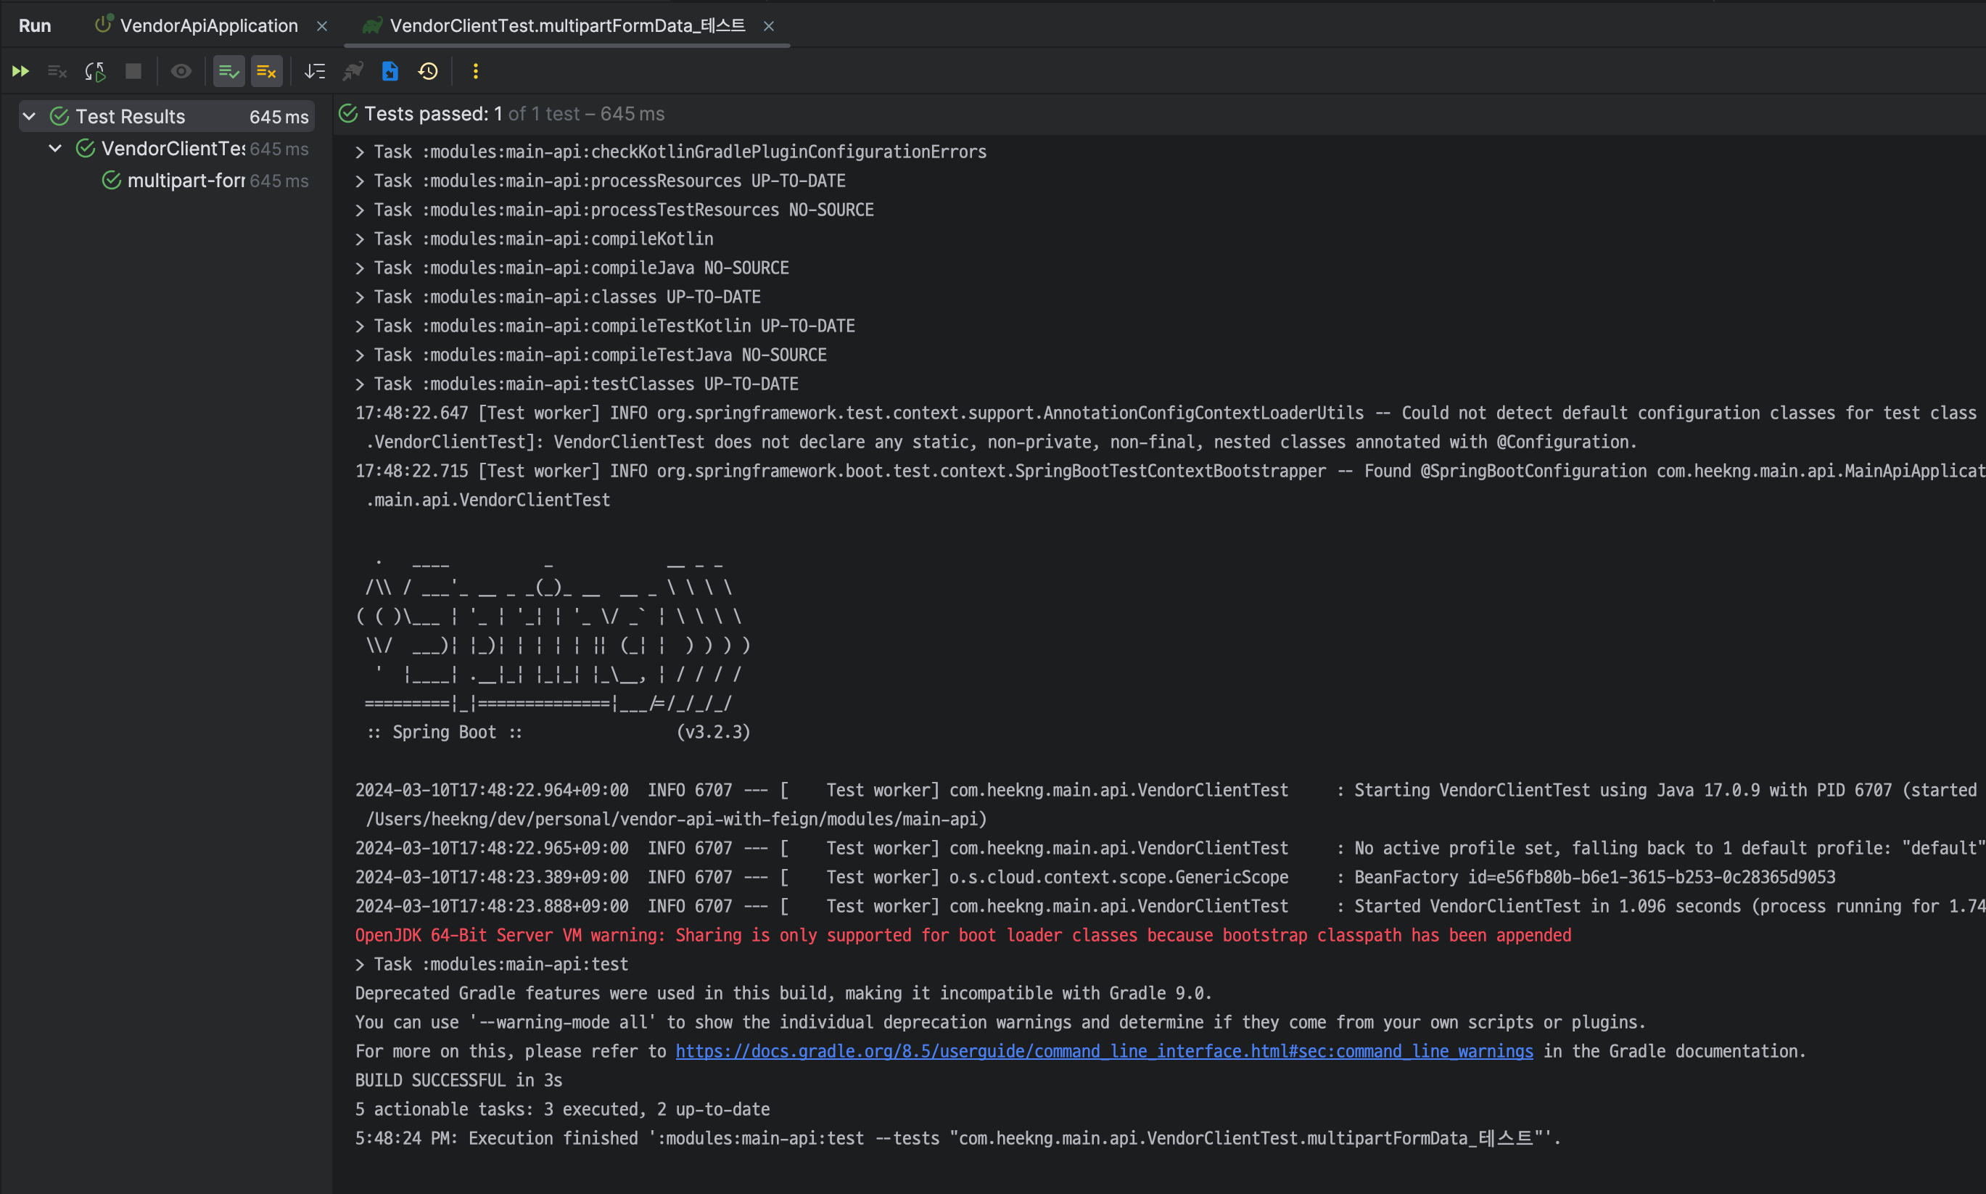Image resolution: width=1986 pixels, height=1194 pixels.
Task: Select the VendorClientTest.multipartFormData run tab
Action: coord(566,25)
